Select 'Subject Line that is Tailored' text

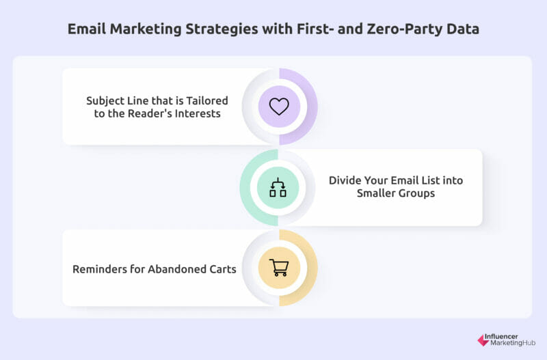pos(157,100)
